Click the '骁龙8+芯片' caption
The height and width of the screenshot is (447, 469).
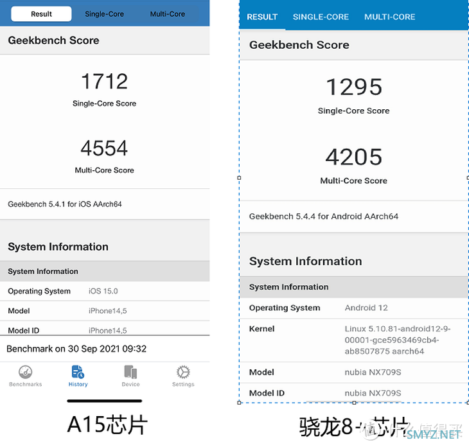pos(355,427)
